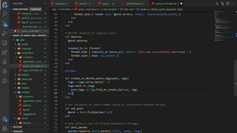Click the ruby-symbols breadcrumb segment
This screenshot has width=237, height=133.
109,9
